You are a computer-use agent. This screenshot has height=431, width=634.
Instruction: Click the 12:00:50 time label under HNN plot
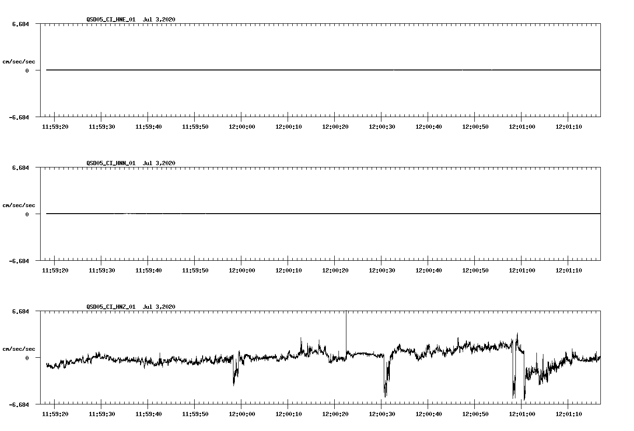[475, 270]
